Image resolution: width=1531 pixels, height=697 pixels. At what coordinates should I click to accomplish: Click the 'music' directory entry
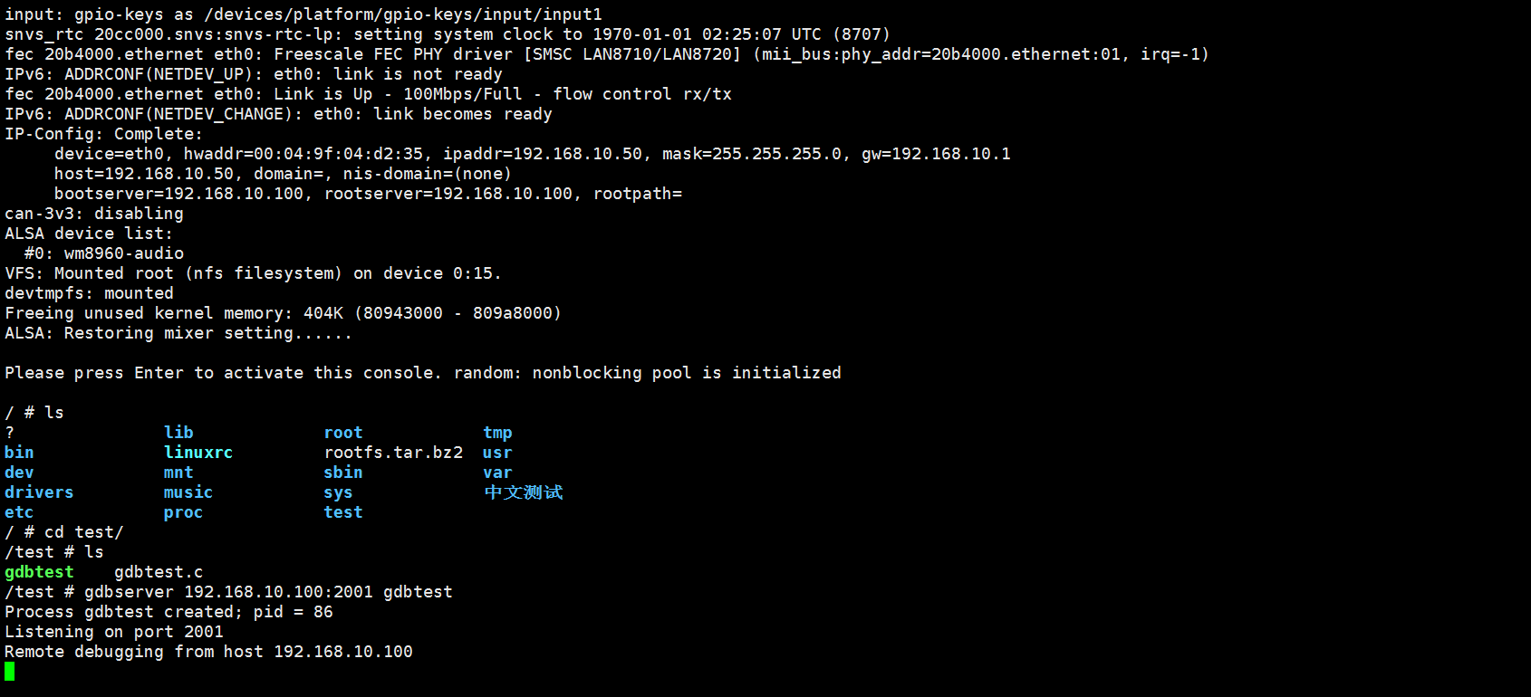pos(188,492)
